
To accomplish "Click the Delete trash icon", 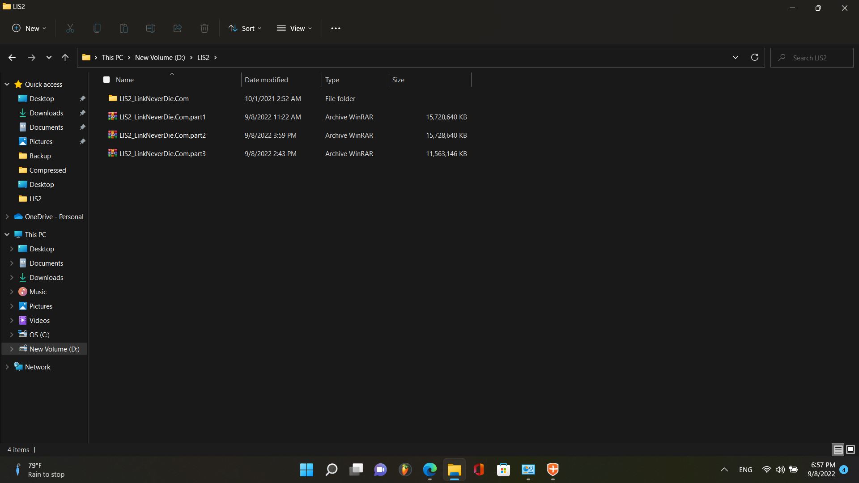I will point(204,28).
